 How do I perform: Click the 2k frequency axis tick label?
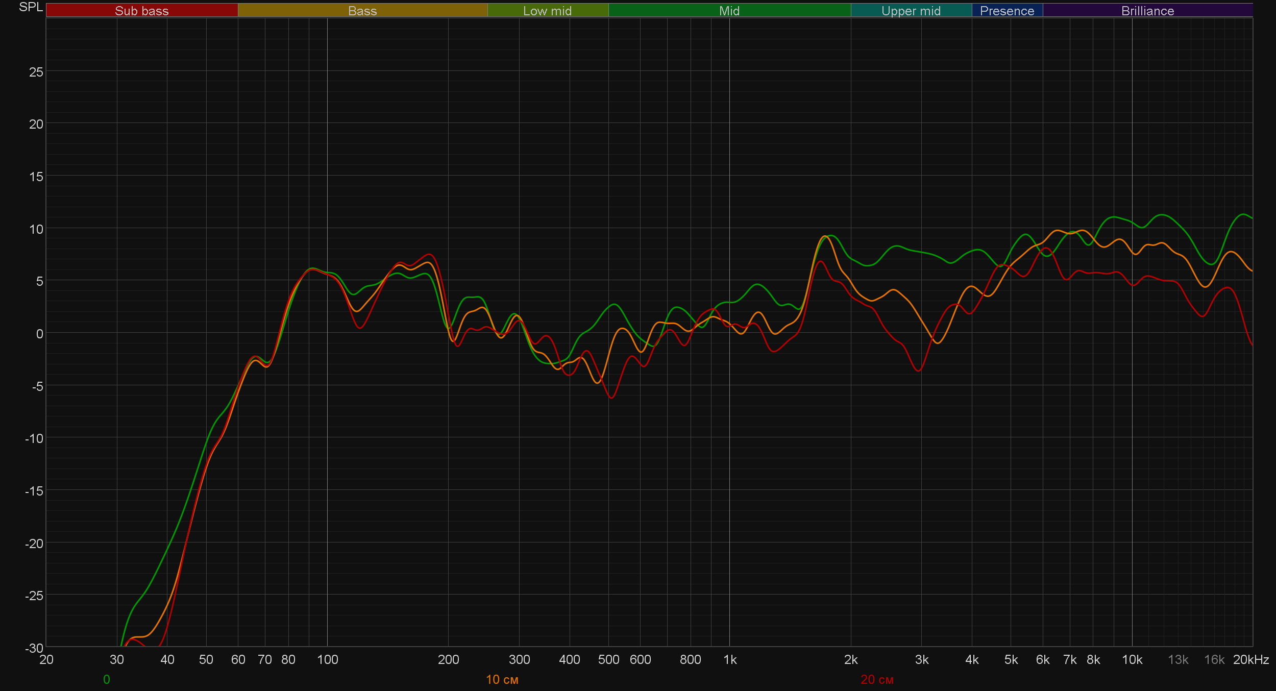851,660
